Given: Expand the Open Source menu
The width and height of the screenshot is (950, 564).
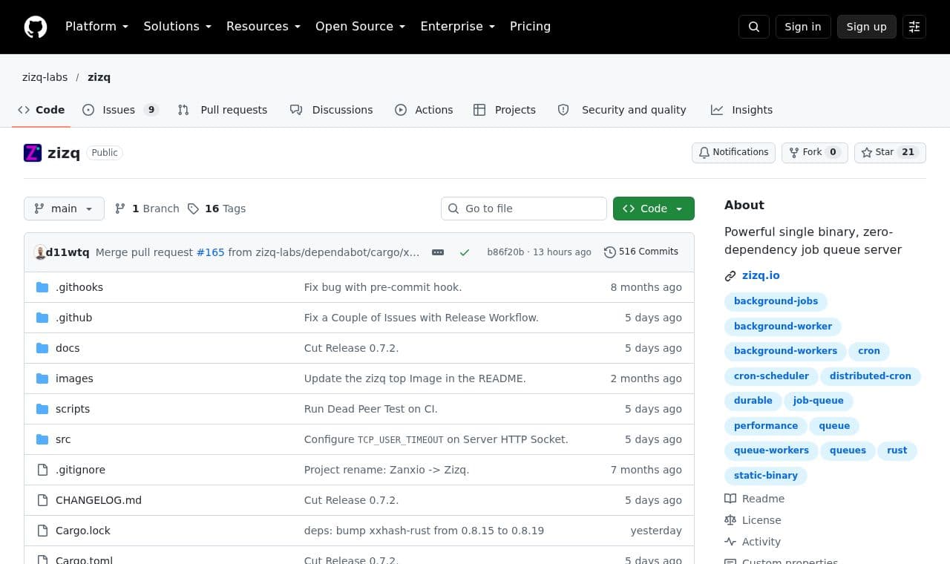Looking at the screenshot, I should (x=361, y=27).
